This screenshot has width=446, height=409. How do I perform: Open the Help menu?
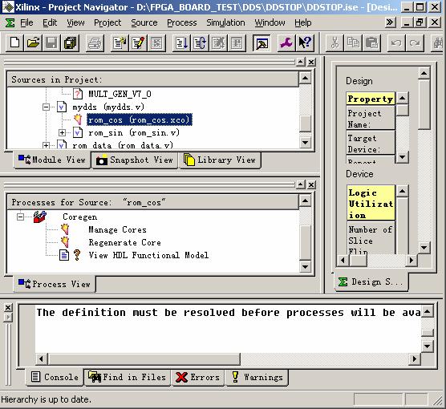[302, 22]
